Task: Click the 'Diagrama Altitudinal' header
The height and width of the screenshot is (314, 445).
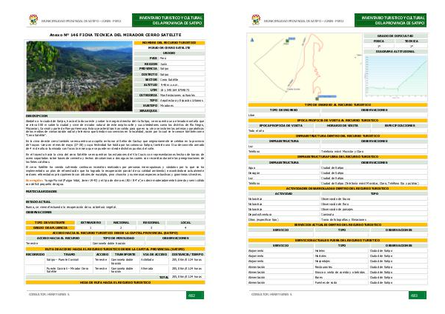Action: pyautogui.click(x=395, y=52)
